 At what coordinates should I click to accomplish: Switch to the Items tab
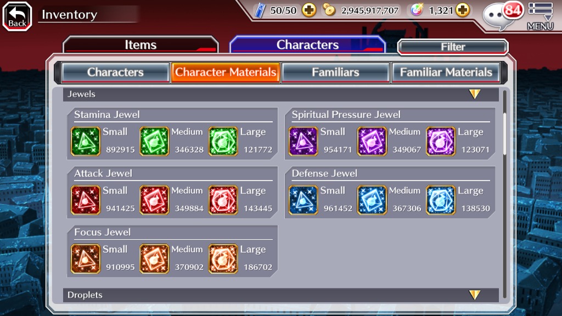pyautogui.click(x=140, y=45)
